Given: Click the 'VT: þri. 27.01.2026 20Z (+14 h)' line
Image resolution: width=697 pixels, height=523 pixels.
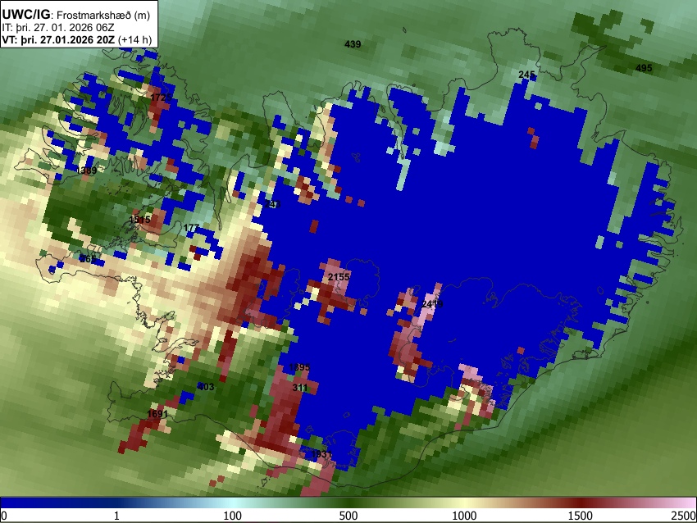Looking at the screenshot, I should point(77,39).
